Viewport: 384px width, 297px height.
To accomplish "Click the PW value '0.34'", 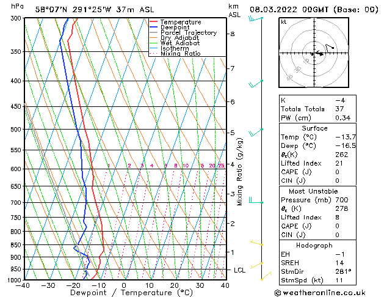I will click(343, 118).
